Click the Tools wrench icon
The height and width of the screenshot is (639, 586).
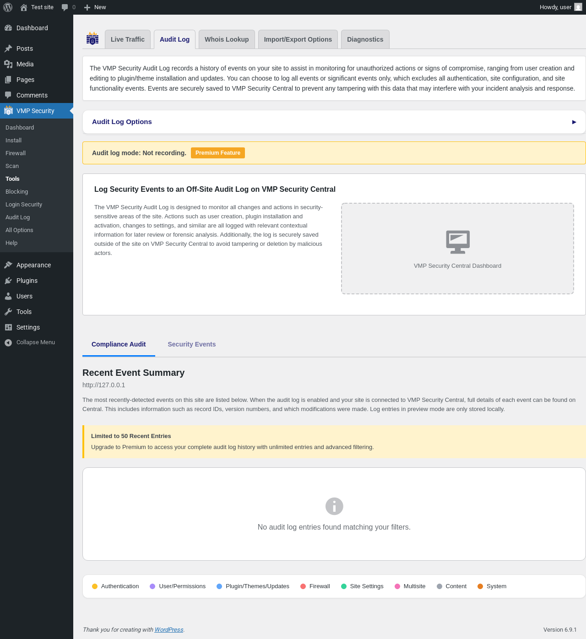click(8, 312)
